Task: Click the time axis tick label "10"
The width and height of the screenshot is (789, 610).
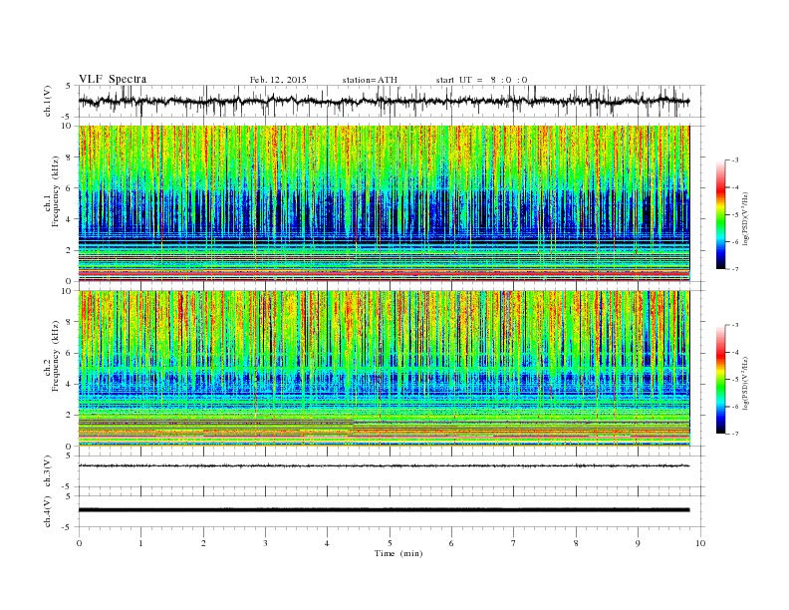Action: click(x=700, y=543)
